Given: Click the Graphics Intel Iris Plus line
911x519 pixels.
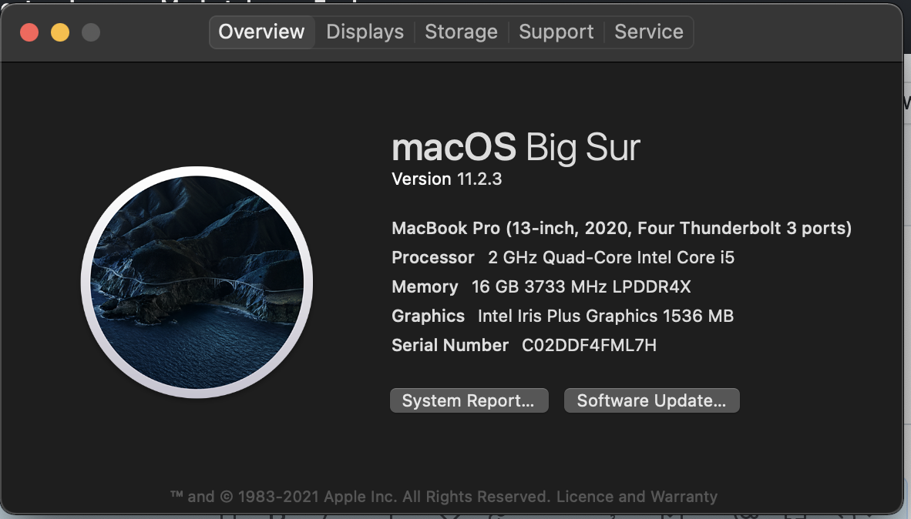Looking at the screenshot, I should pos(563,316).
